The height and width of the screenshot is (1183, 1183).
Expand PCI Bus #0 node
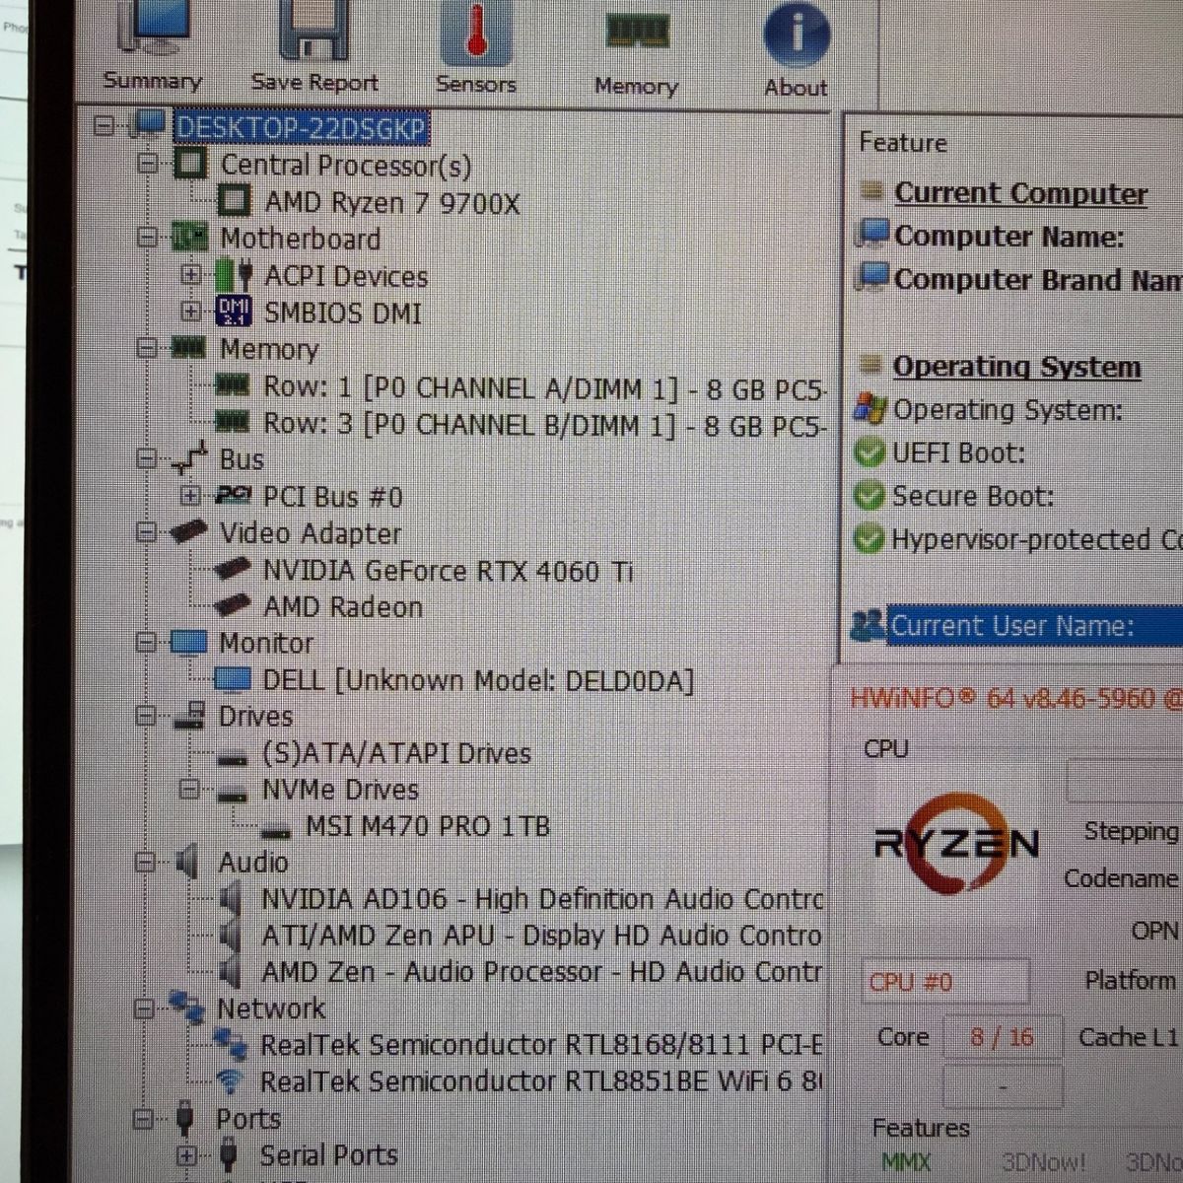[x=191, y=496]
